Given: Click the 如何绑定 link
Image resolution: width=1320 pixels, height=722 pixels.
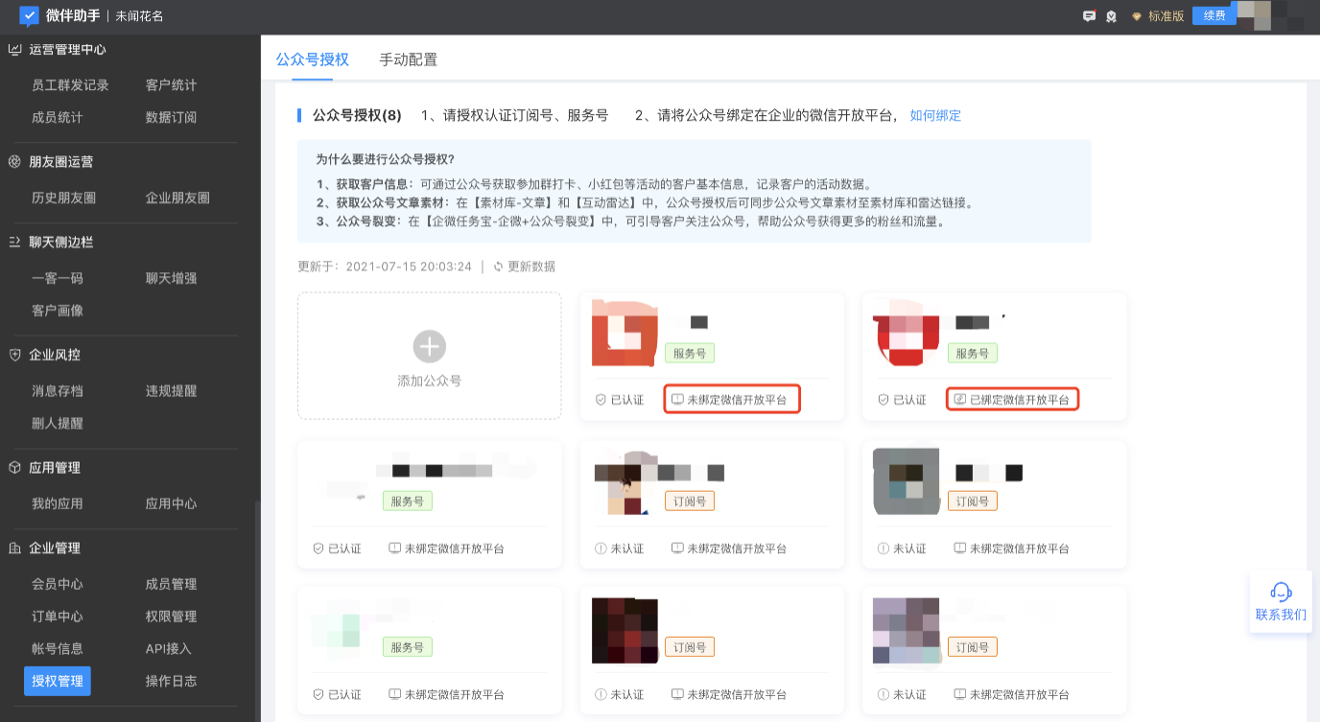Looking at the screenshot, I should click(x=935, y=116).
